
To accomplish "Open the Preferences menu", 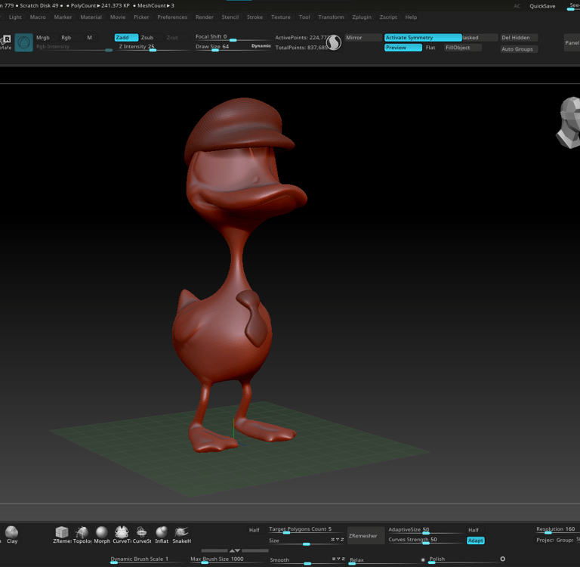I will point(172,17).
